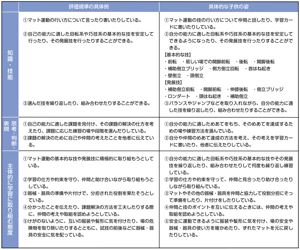Click left-column item ③ 選んだ技を繰り返したり
This screenshot has height=250, width=300.
(x=86, y=103)
